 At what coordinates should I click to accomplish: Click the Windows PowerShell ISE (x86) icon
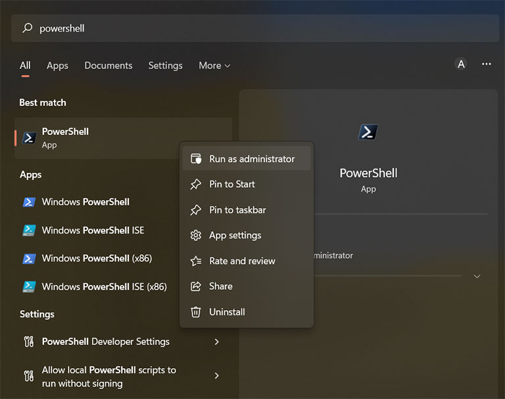(x=29, y=287)
